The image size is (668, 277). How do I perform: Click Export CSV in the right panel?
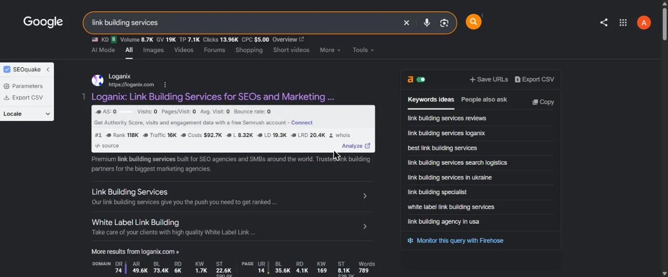click(534, 79)
